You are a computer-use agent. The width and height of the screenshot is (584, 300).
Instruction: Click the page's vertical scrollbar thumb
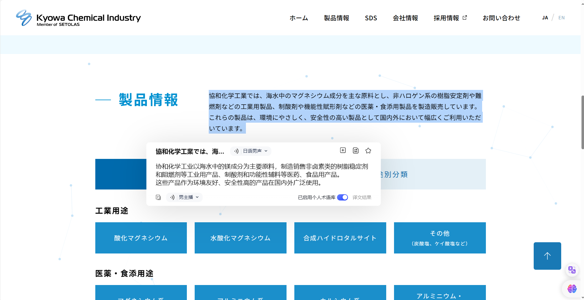(x=582, y=122)
